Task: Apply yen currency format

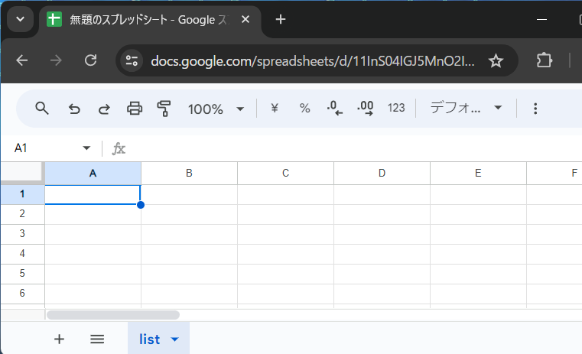Action: (275, 109)
